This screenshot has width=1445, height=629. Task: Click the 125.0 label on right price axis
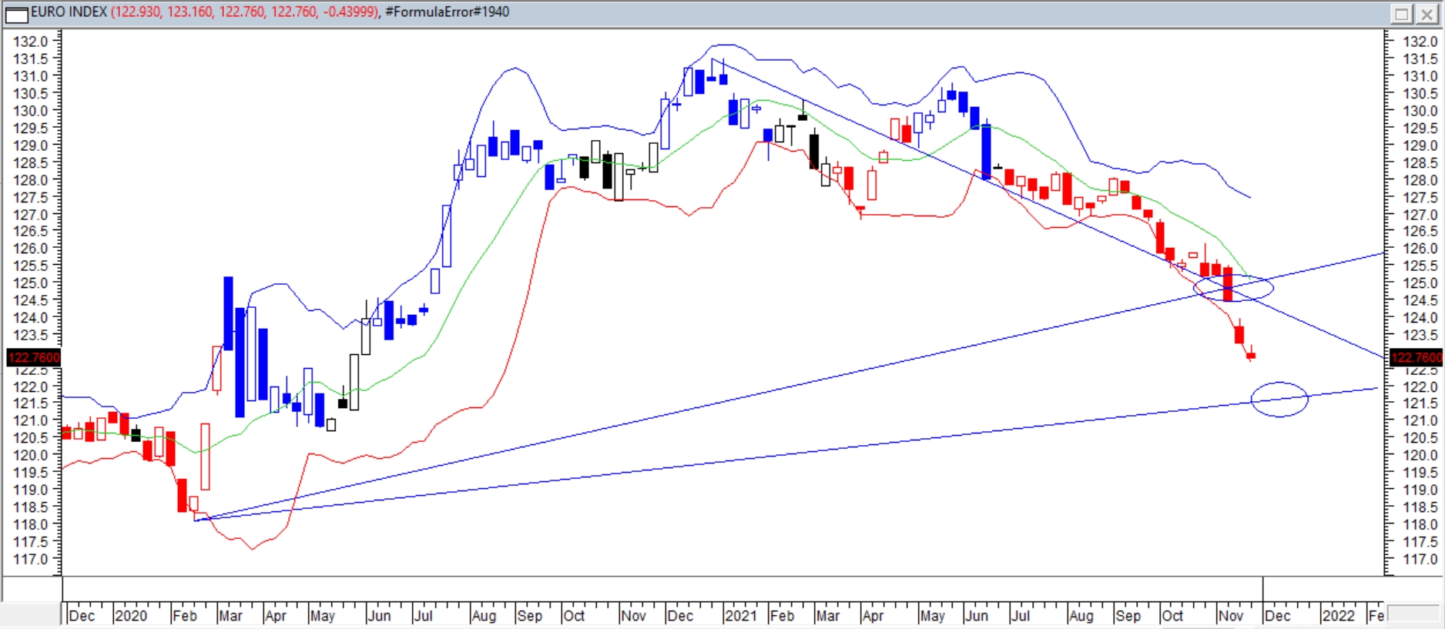[1420, 283]
